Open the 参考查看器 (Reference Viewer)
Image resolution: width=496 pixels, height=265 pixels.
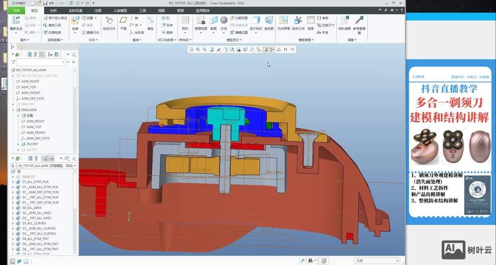[360, 22]
